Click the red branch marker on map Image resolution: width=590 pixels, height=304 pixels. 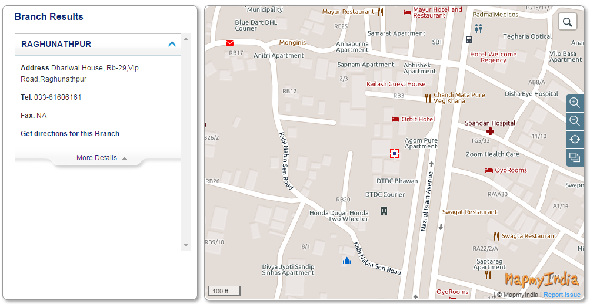[x=394, y=153]
